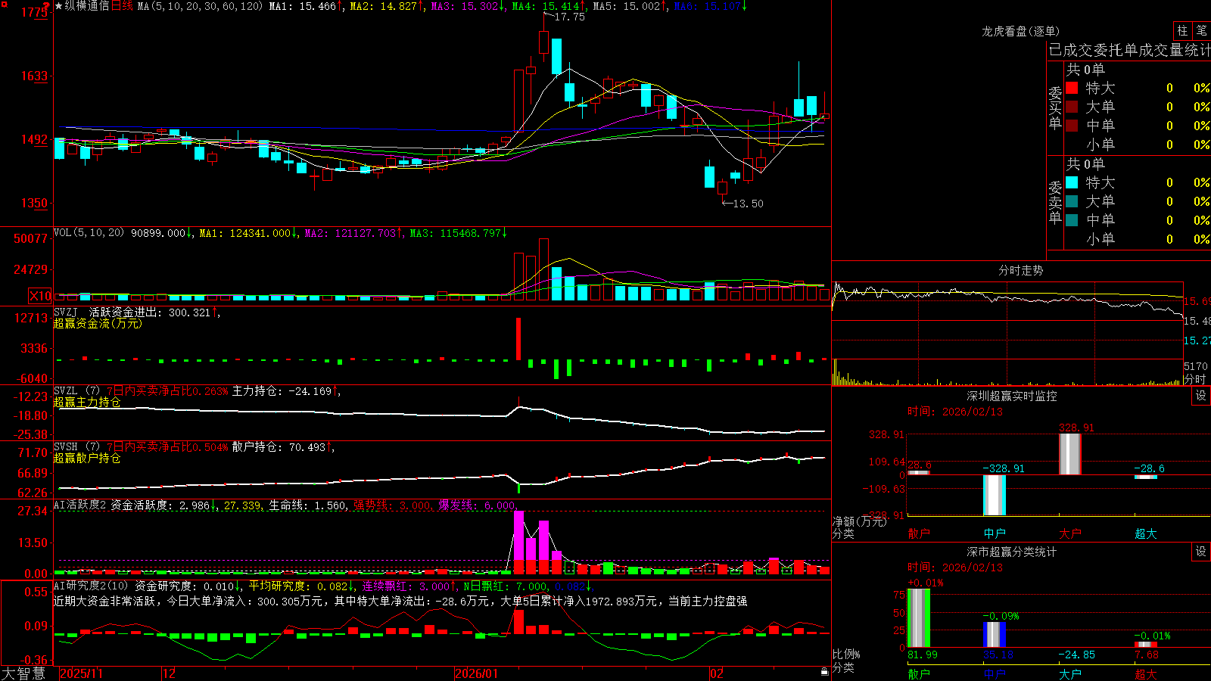1211x681 pixels.
Task: Click the 深圳超赢实时监控 panel title
Action: [1011, 396]
